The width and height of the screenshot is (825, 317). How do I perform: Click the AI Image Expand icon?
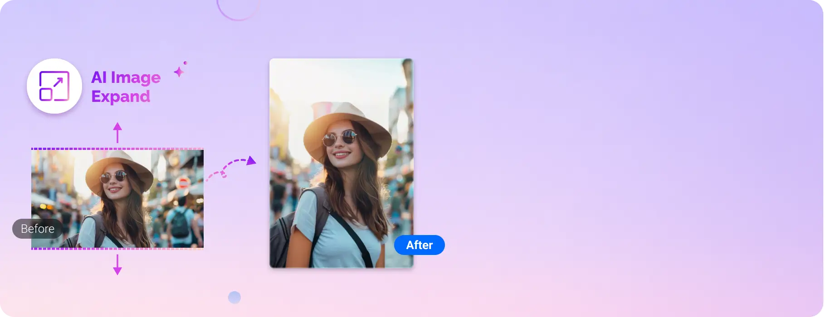(54, 86)
